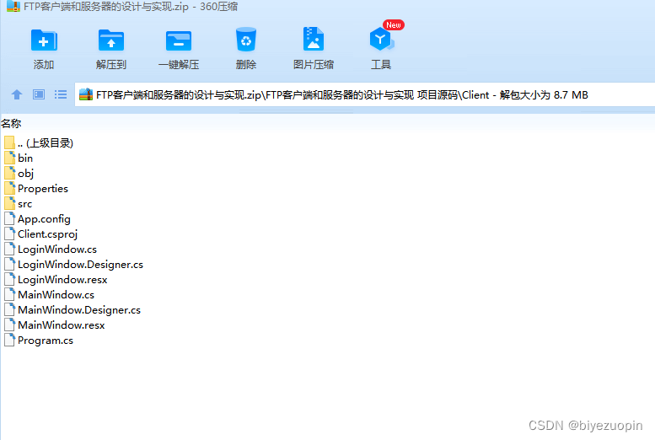This screenshot has height=440, width=655.
Task: Click the Client.csproj file icon
Action: click(9, 234)
